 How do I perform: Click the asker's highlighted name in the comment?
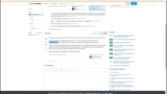pos(88,21)
